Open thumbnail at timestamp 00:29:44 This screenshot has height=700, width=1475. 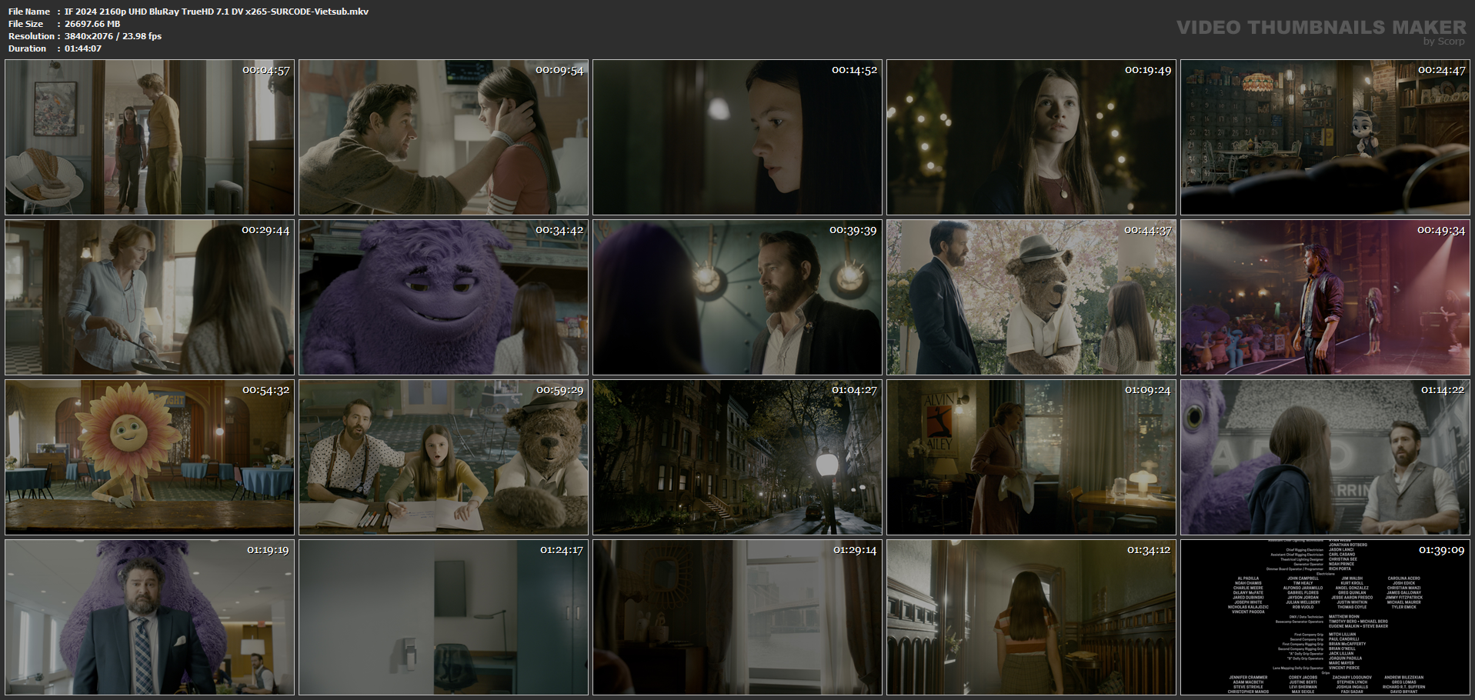[149, 297]
